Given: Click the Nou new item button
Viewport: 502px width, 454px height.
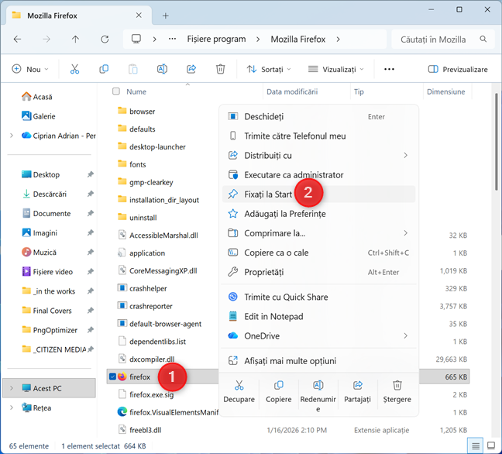Looking at the screenshot, I should pos(29,69).
